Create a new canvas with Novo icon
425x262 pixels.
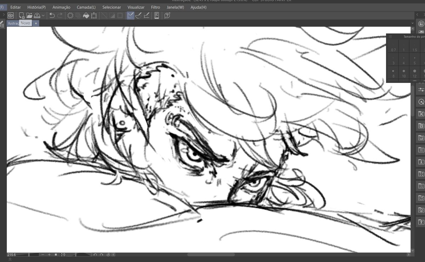click(x=22, y=16)
